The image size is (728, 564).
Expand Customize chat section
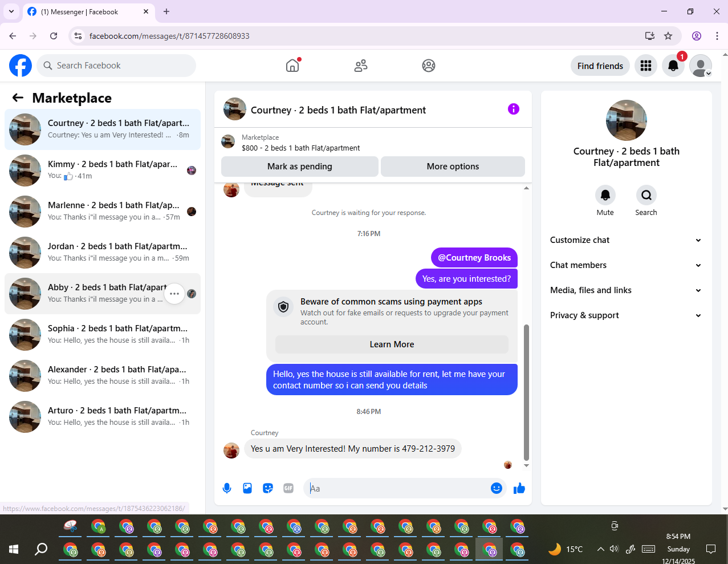point(626,240)
